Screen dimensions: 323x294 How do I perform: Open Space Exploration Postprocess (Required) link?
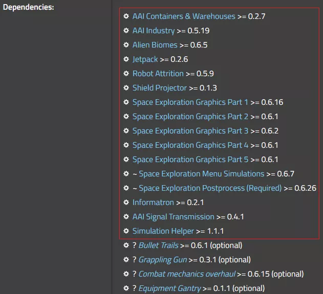tap(210, 188)
